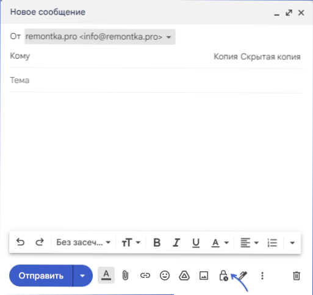Close the Новое сообщение window
Viewport: 313px width, 295px height.
point(301,13)
